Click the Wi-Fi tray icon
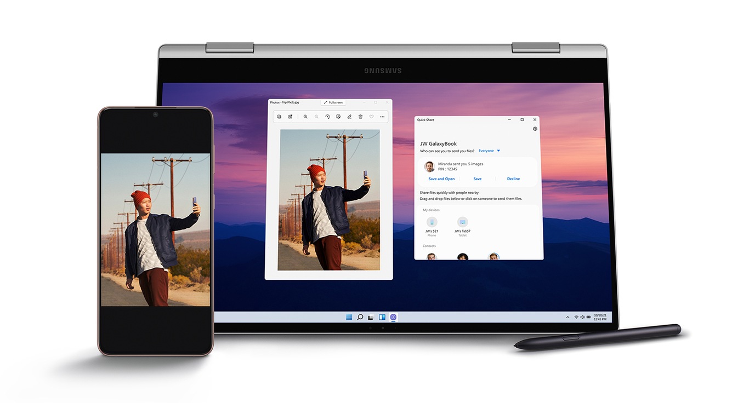This screenshot has height=403, width=749. click(x=576, y=317)
